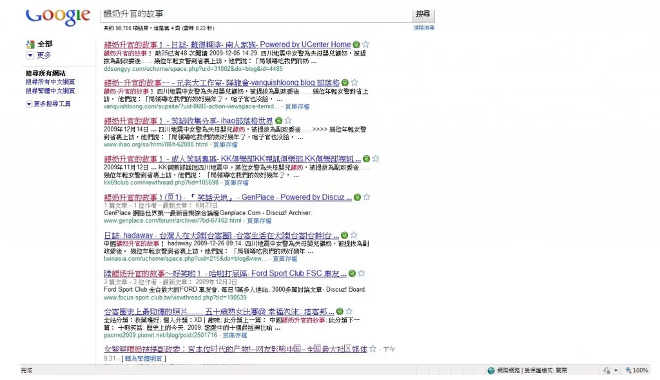Star the hadaway 日誌 search result
This screenshot has height=380, width=660.
(354, 235)
